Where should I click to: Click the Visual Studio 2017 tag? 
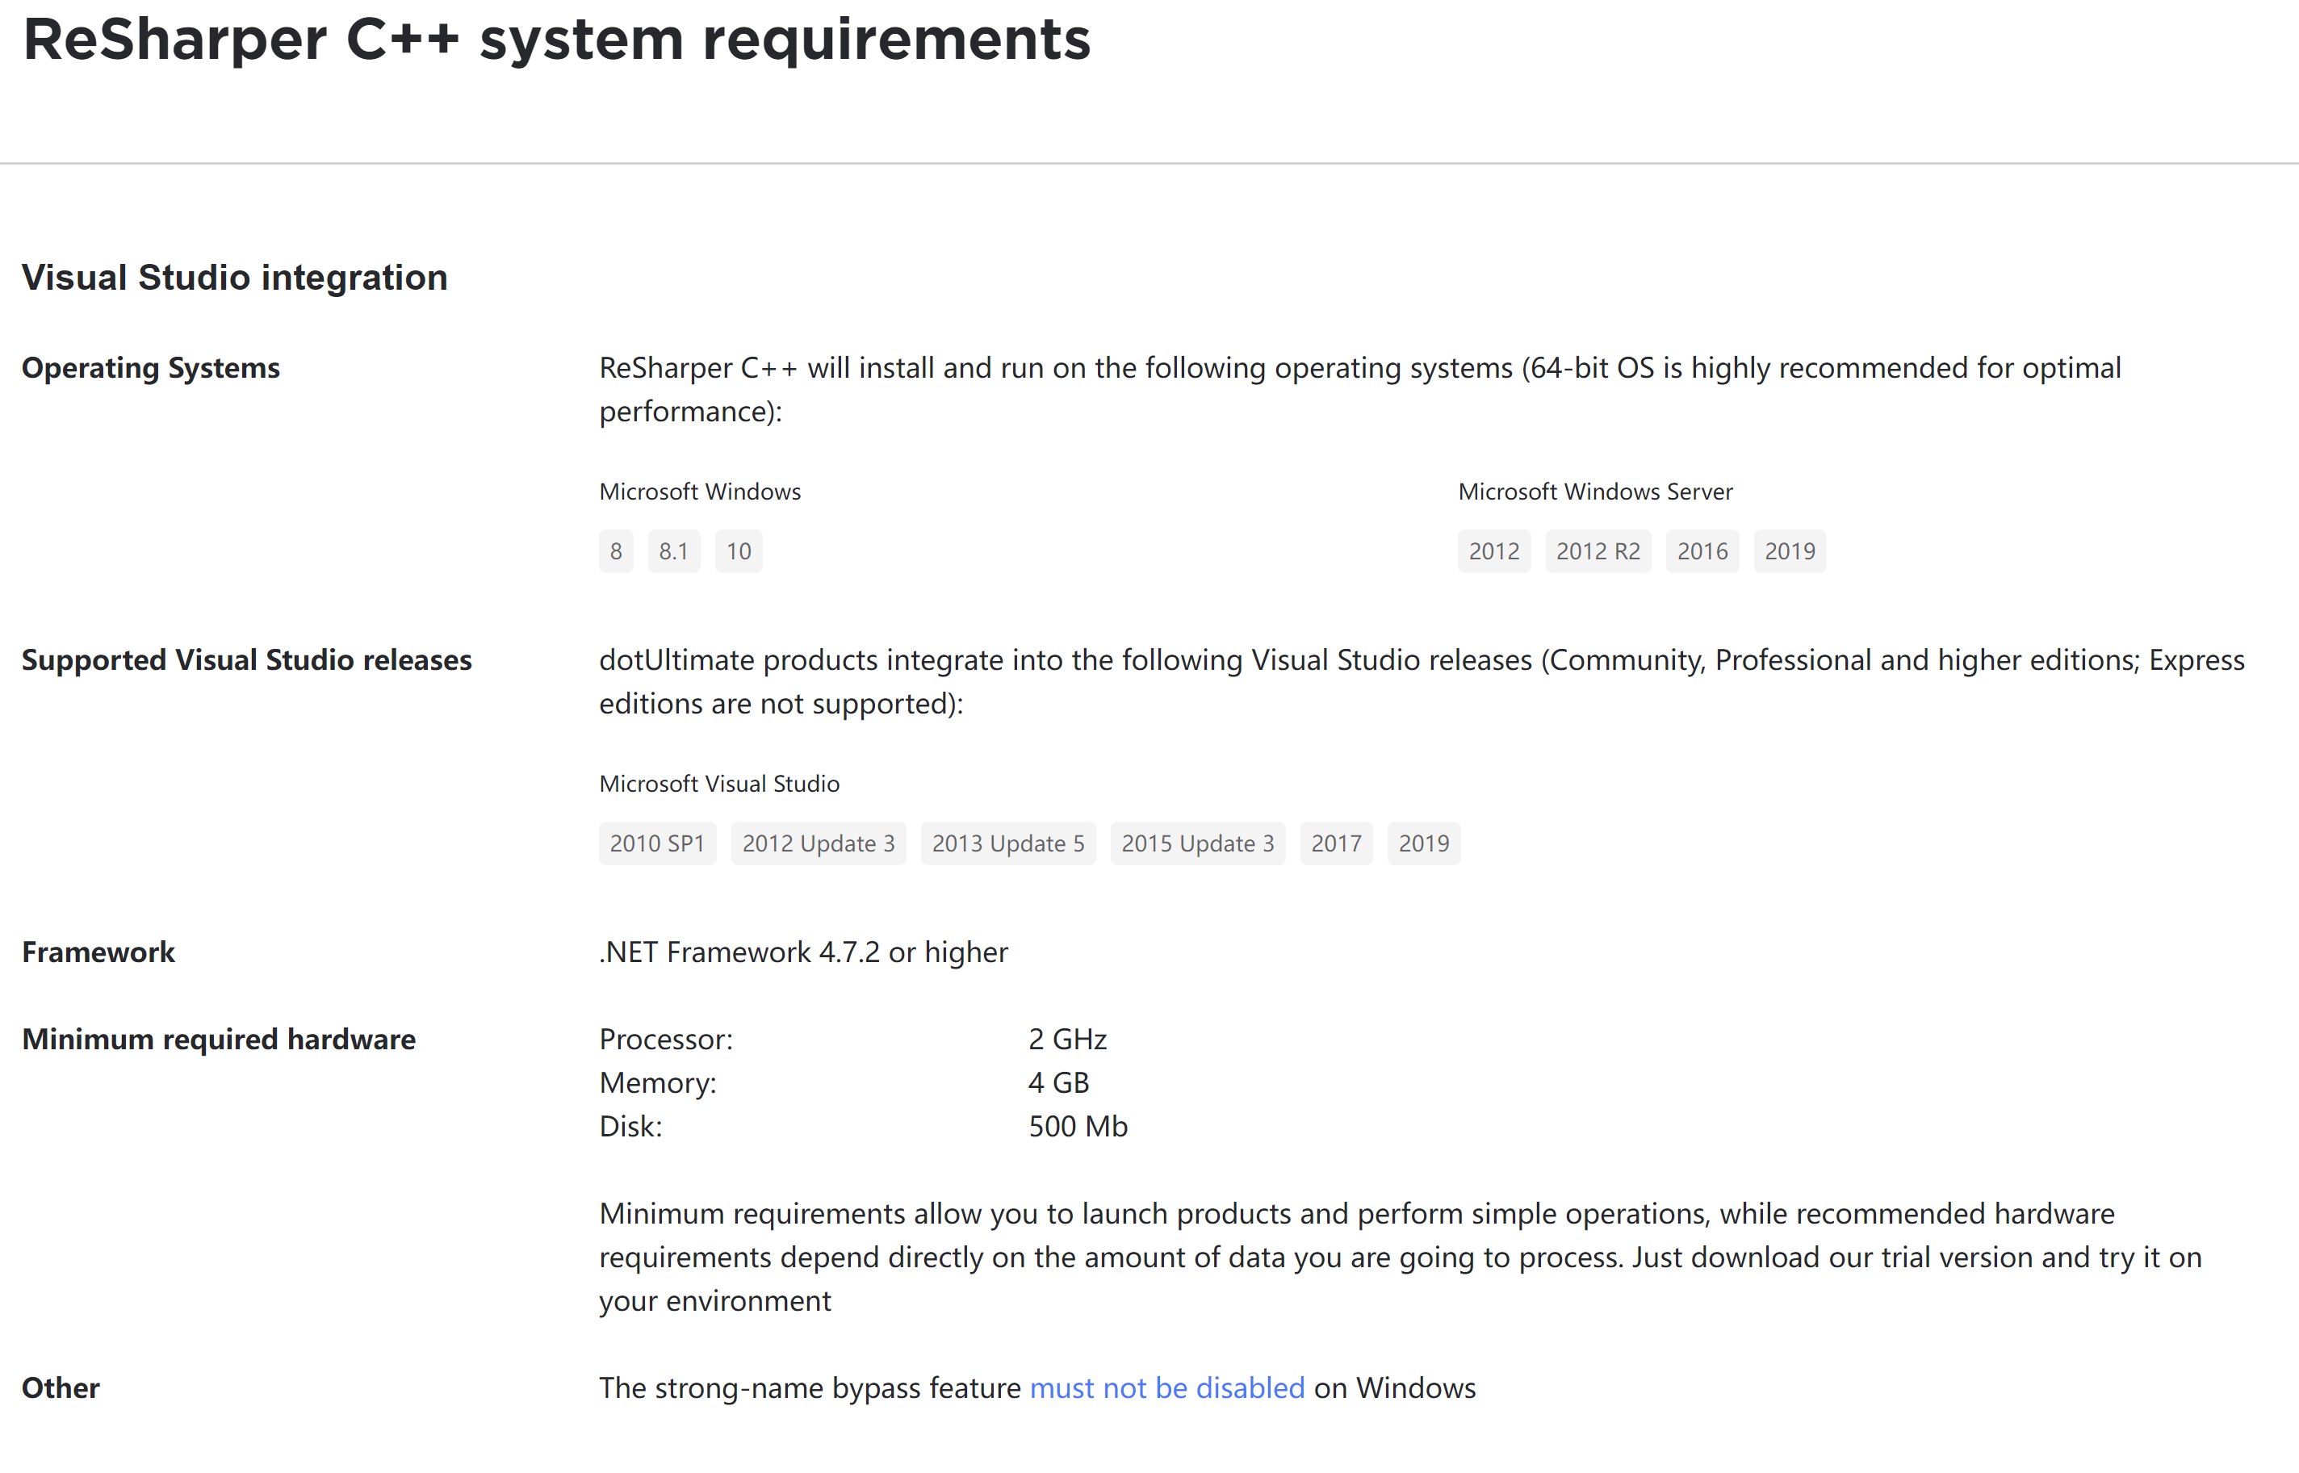click(x=1336, y=843)
